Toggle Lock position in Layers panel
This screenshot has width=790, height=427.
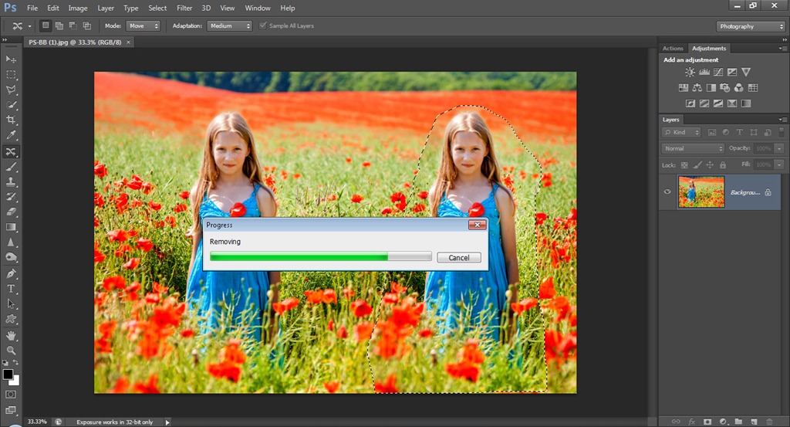click(710, 164)
